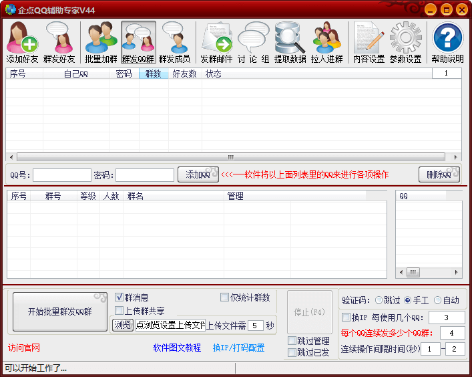Select the 讨论组 chat bubbles icon

(254, 42)
